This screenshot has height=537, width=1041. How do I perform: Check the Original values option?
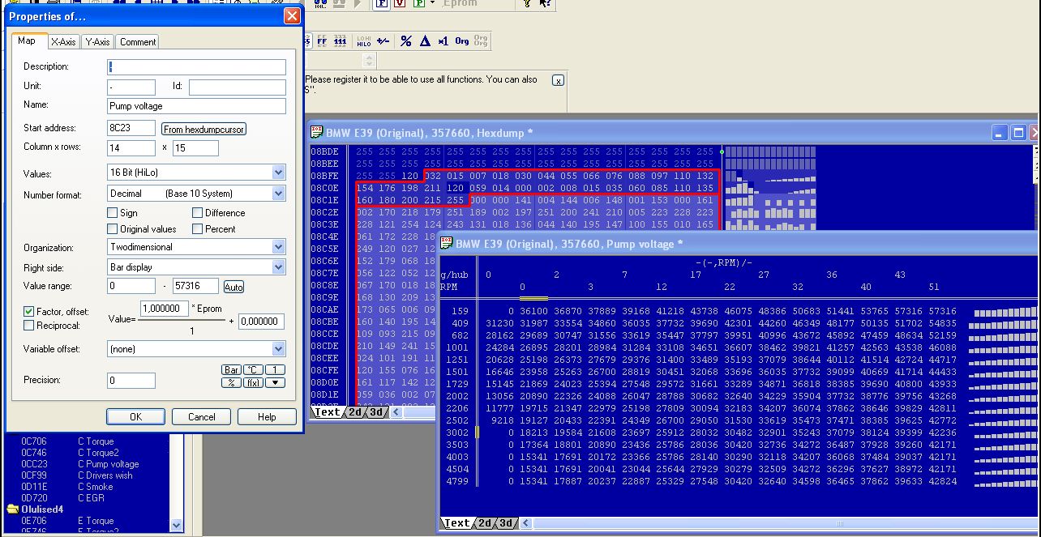pyautogui.click(x=113, y=229)
